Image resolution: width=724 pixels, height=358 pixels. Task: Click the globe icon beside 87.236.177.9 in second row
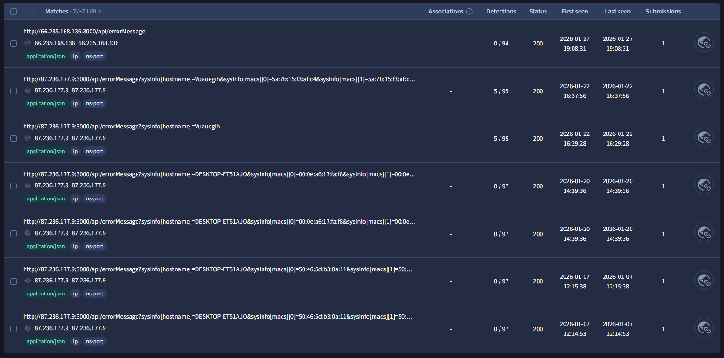(x=27, y=90)
